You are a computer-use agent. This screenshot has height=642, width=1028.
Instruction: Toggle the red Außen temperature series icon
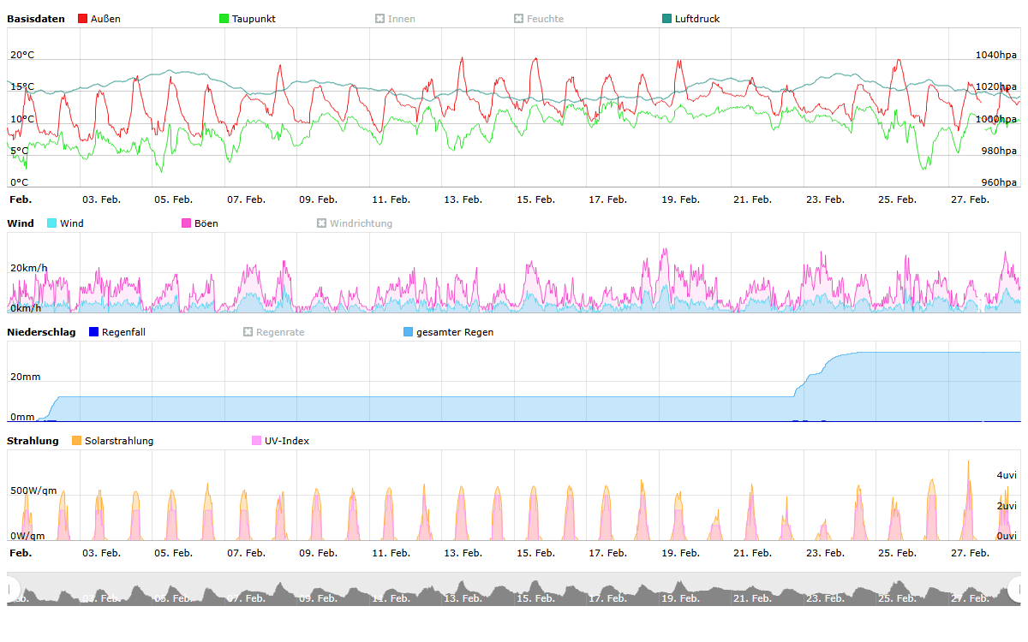coord(83,19)
